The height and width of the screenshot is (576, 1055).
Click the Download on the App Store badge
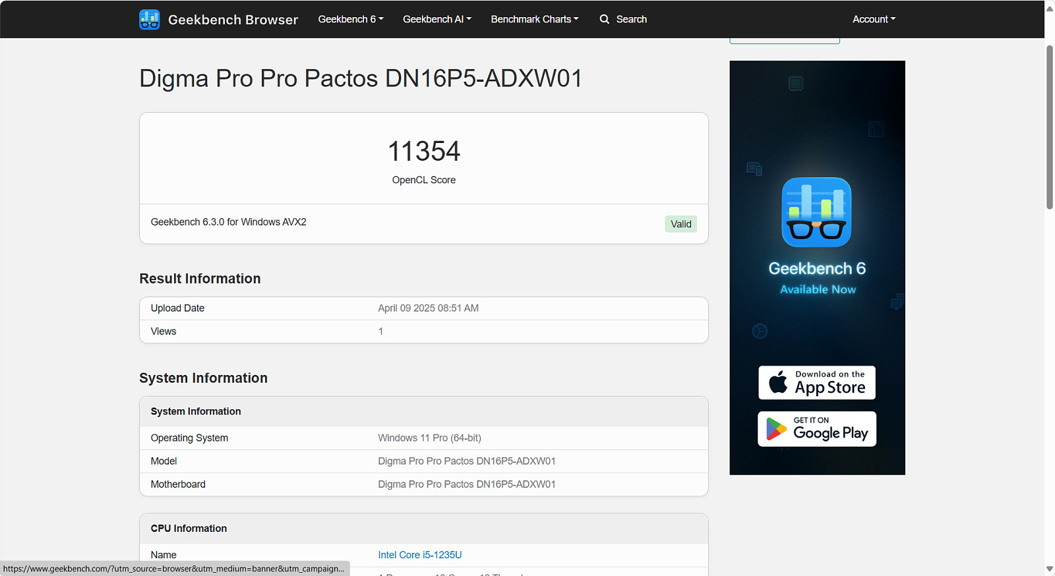point(817,383)
